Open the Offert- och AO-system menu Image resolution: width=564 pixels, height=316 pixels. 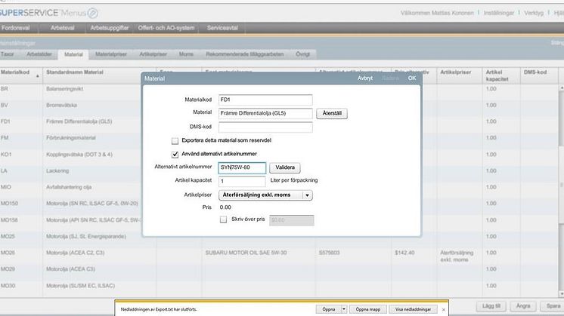click(166, 28)
